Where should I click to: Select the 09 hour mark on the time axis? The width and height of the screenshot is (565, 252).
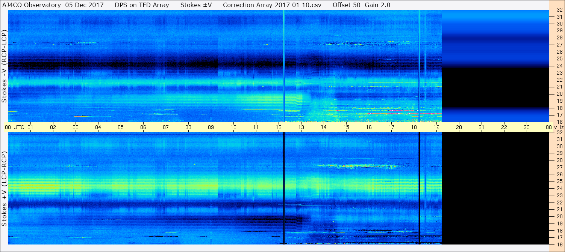point(211,127)
